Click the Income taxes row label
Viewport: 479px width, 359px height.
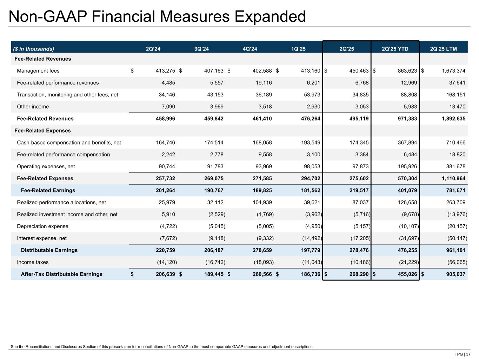click(x=33, y=262)
